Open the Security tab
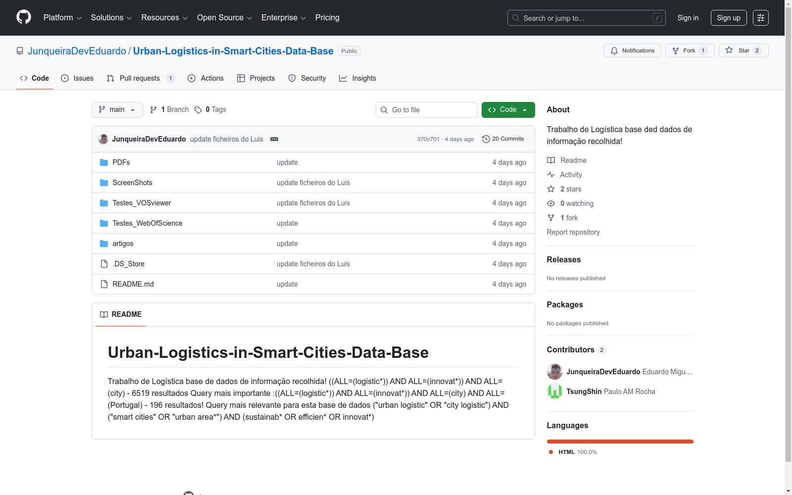Viewport: 792px width, 495px height. tap(307, 78)
